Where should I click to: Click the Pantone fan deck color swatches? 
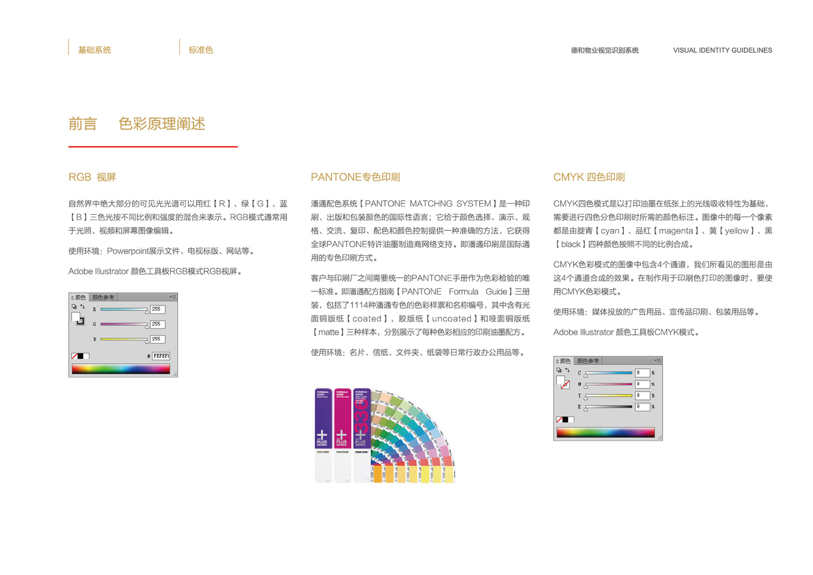click(x=413, y=437)
